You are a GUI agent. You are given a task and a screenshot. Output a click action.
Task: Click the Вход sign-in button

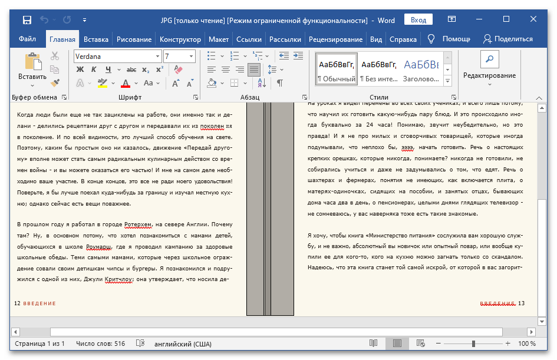point(418,20)
